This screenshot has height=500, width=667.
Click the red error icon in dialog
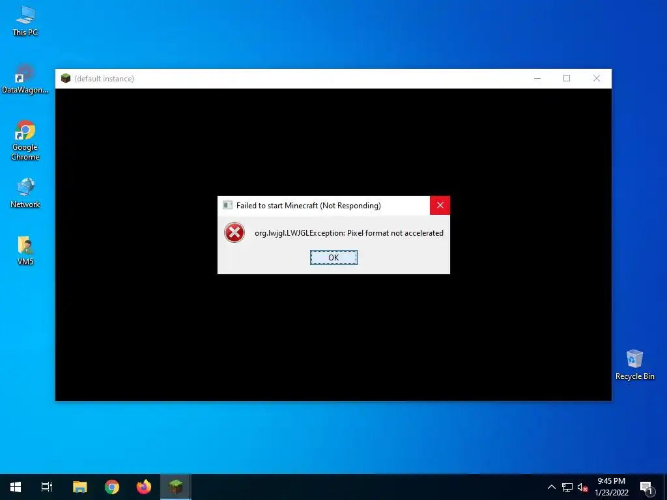[234, 232]
